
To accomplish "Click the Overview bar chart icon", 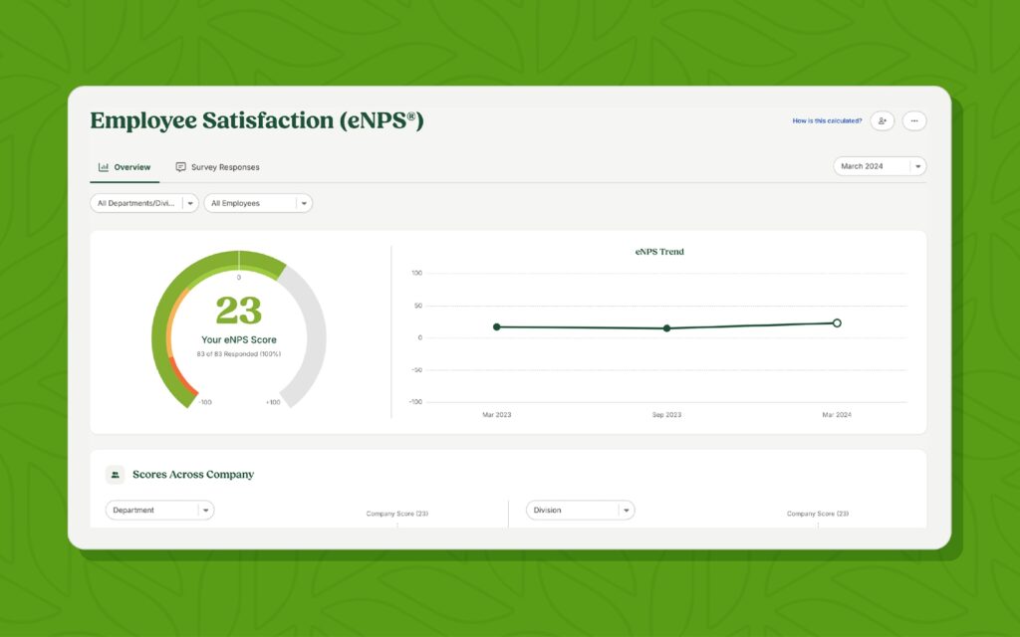I will [x=104, y=167].
